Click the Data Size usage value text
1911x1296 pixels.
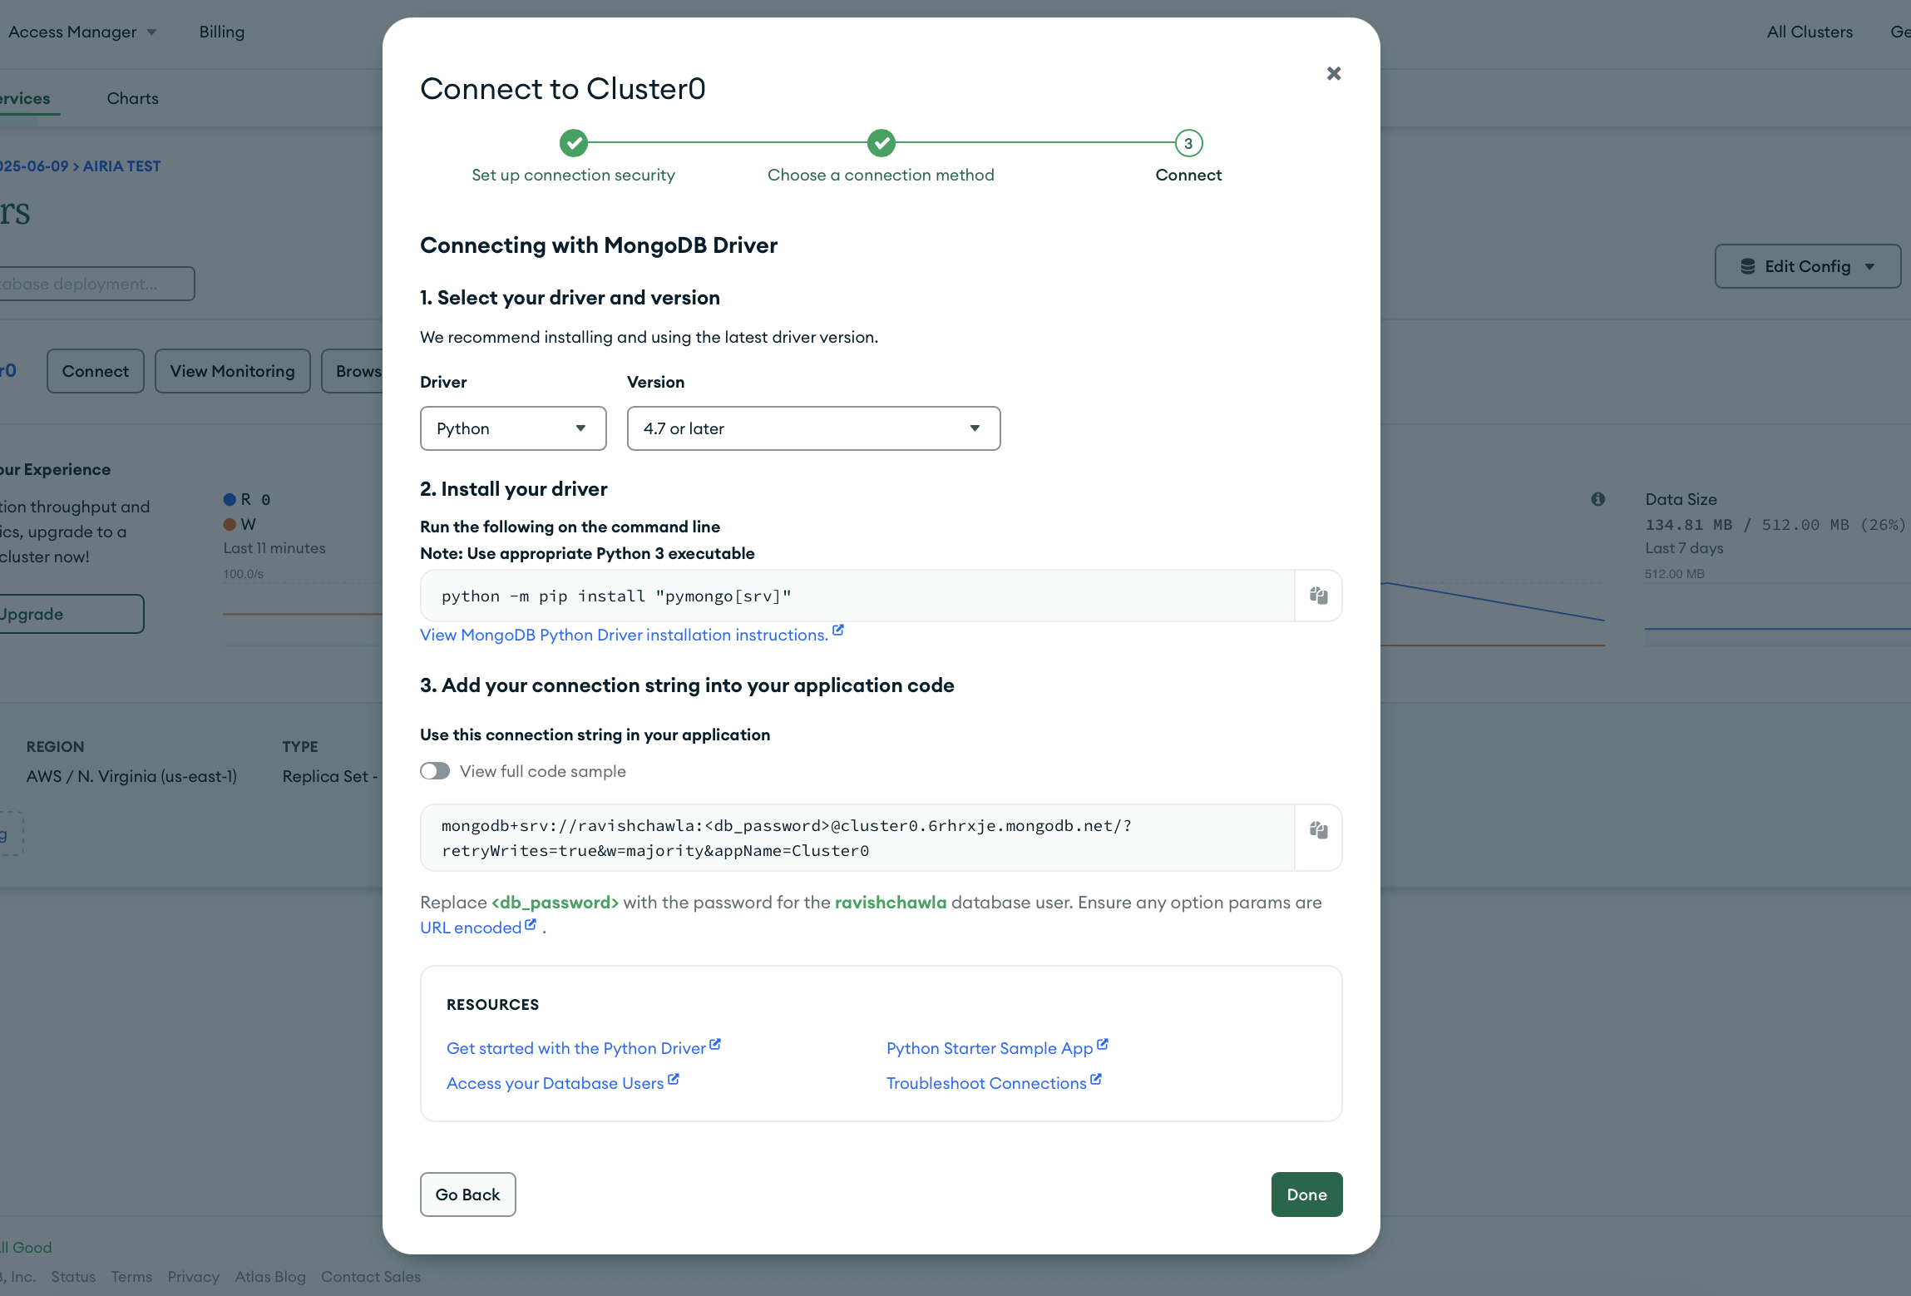(1775, 525)
